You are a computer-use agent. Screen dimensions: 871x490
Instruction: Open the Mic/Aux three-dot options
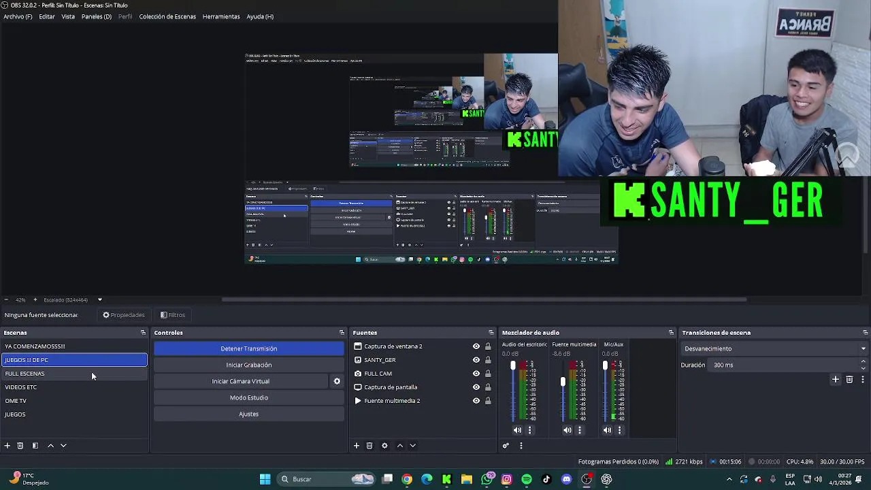click(619, 430)
